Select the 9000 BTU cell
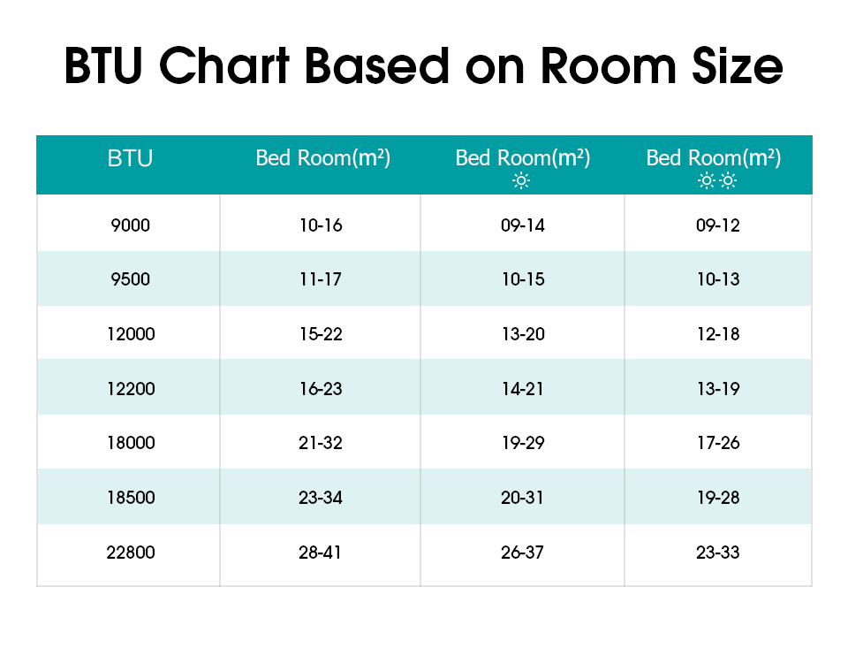Viewport: 848px width, 648px height. (131, 225)
